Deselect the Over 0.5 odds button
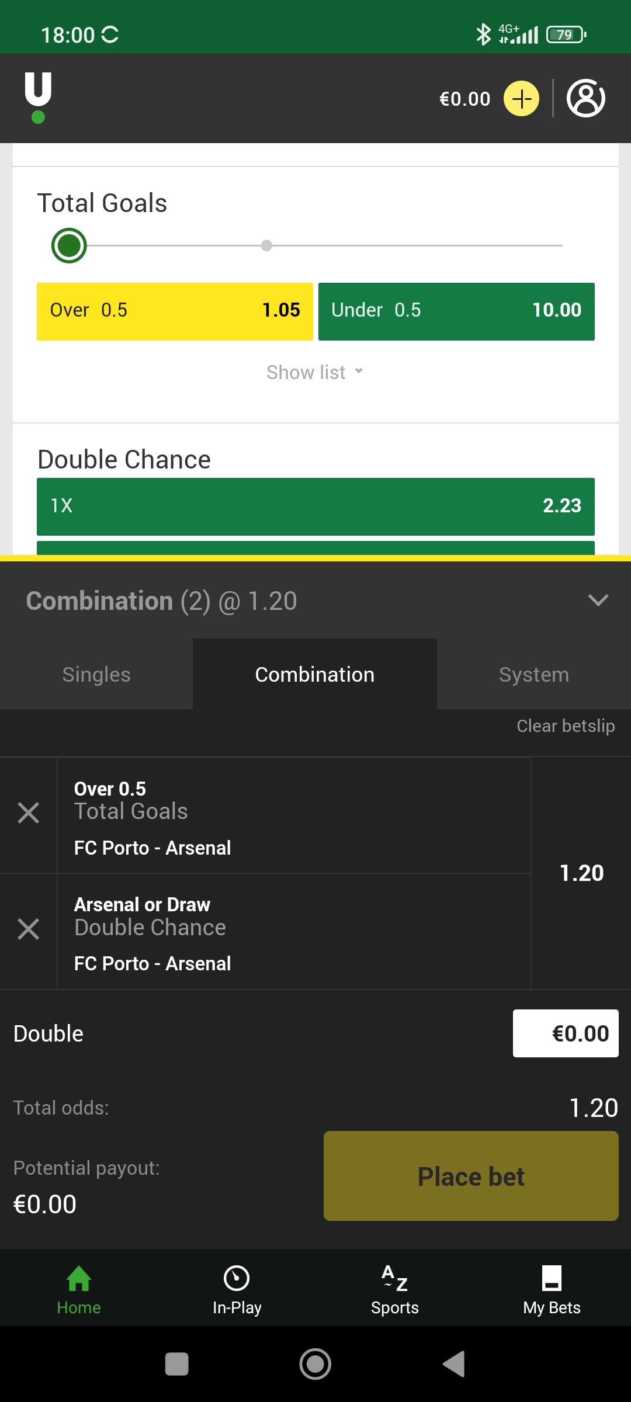Image resolution: width=631 pixels, height=1402 pixels. click(x=175, y=311)
